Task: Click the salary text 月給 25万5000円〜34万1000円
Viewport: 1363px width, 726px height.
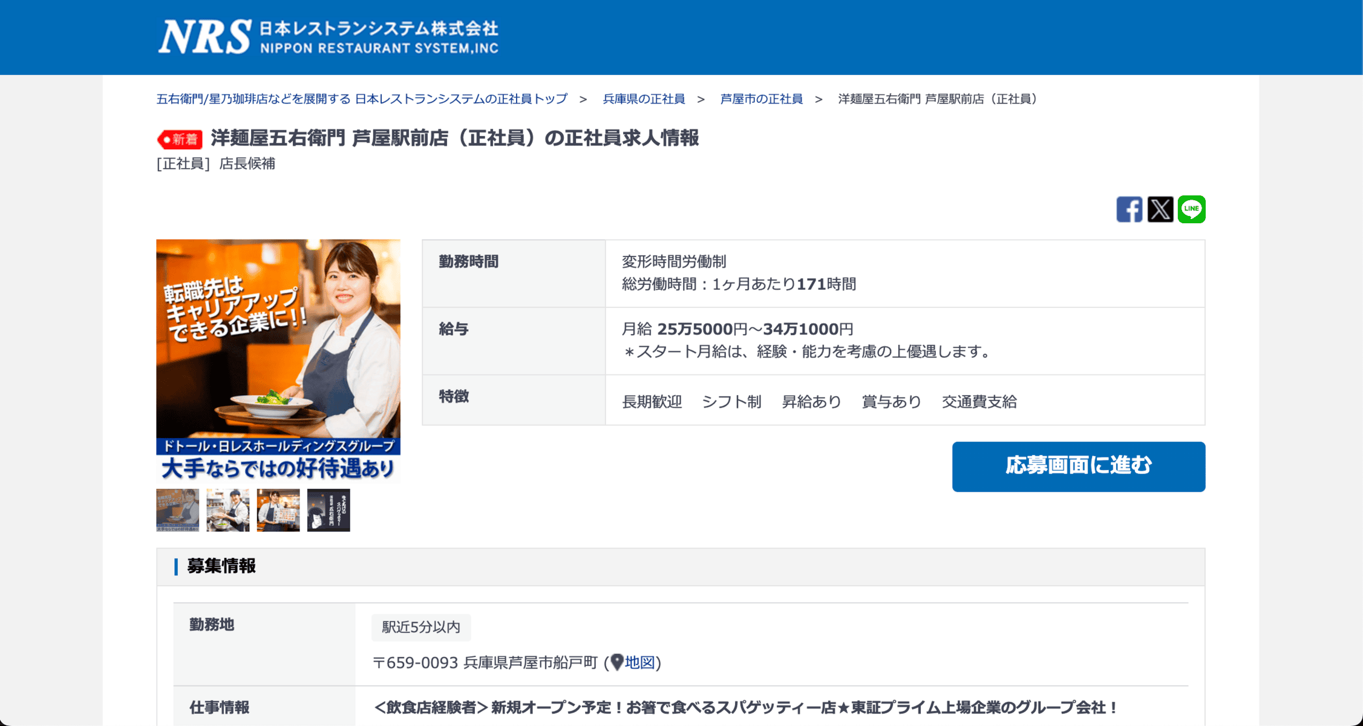Action: (737, 329)
